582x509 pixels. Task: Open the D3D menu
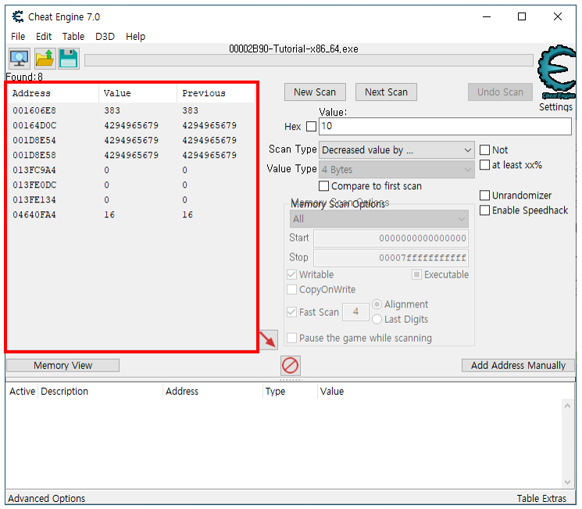pyautogui.click(x=105, y=37)
